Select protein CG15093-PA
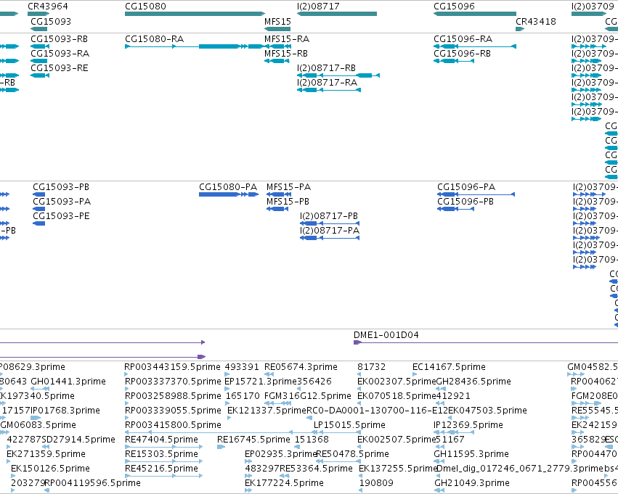The width and height of the screenshot is (618, 494). [62, 202]
